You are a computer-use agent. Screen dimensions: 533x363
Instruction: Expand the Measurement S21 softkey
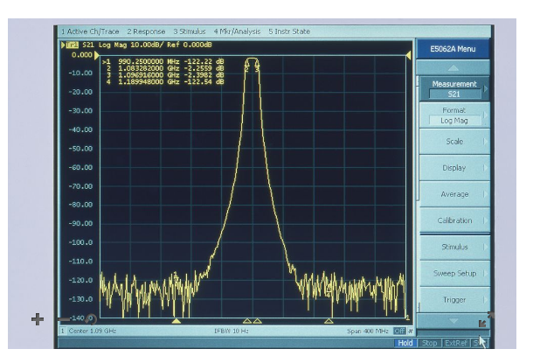coord(454,89)
